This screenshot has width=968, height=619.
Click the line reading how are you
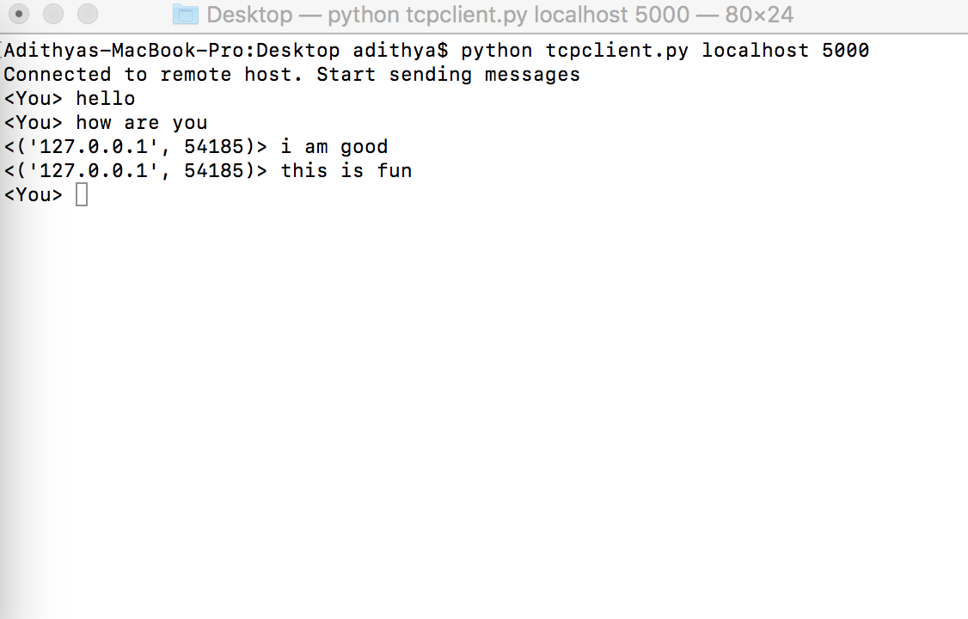(x=141, y=122)
